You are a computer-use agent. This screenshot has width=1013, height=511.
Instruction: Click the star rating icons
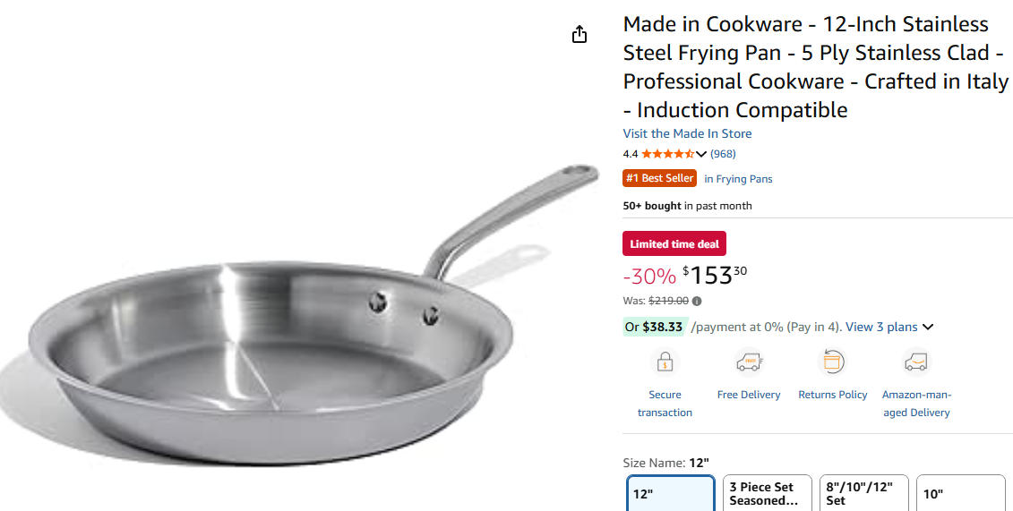point(667,154)
